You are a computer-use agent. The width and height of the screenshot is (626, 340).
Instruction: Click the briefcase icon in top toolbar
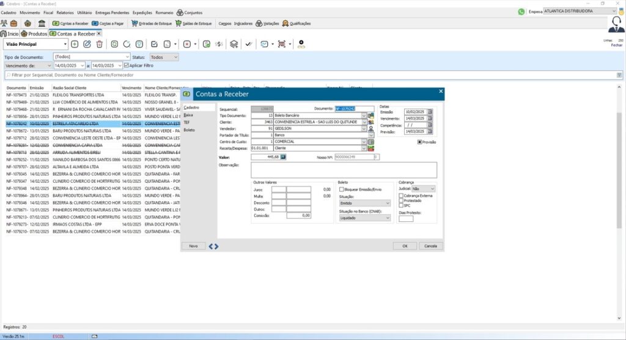pos(14,23)
